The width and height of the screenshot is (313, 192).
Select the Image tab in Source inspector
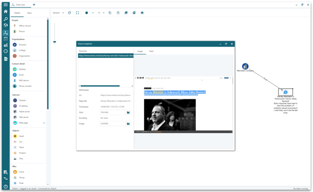point(140,51)
